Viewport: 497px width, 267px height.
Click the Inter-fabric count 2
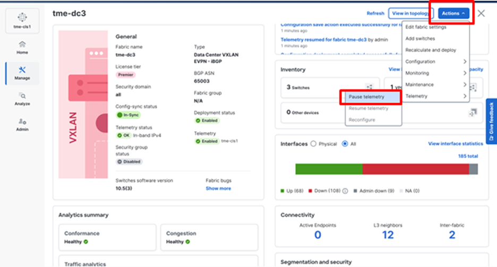coord(452,235)
